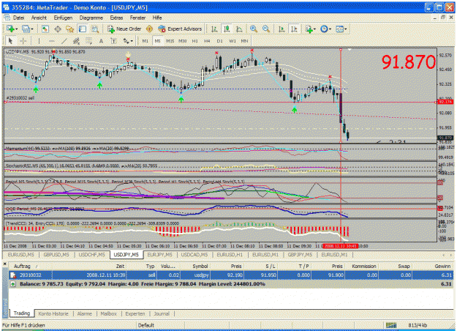
Task: Toggle chart shift from right border
Action: click(x=294, y=29)
